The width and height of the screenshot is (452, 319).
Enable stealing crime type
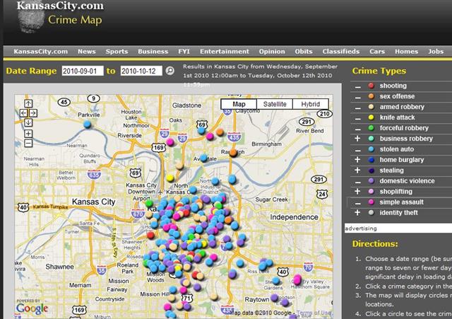point(357,170)
